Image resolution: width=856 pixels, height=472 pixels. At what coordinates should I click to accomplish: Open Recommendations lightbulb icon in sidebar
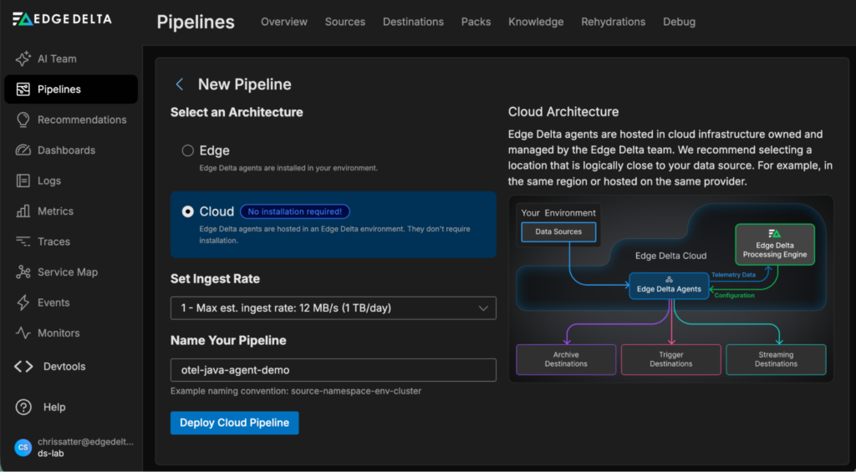point(23,119)
